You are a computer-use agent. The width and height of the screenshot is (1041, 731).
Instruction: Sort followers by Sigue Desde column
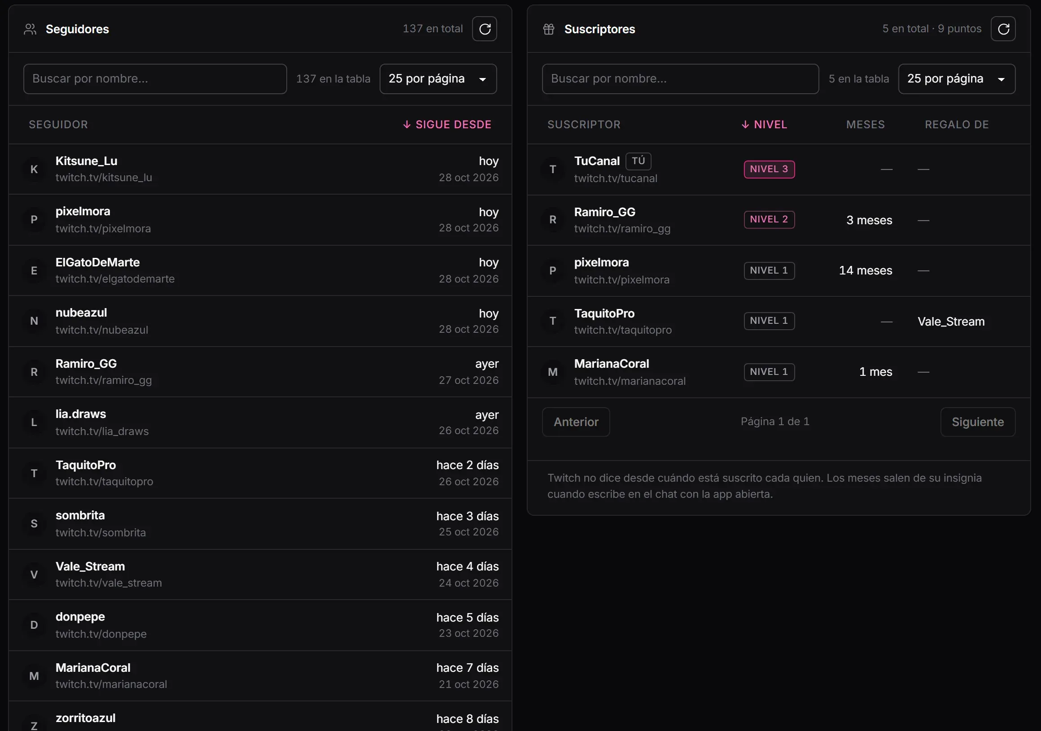tap(447, 125)
